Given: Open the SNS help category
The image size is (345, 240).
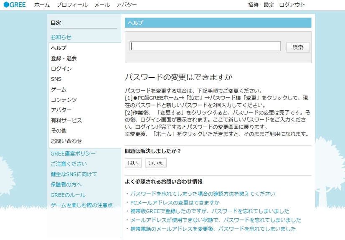Looking at the screenshot, I should pyautogui.click(x=56, y=79).
